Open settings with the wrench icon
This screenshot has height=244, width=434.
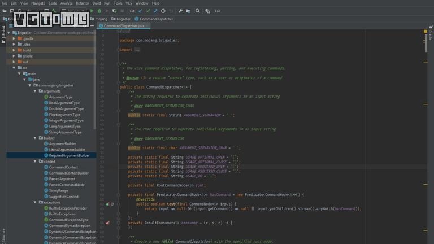[x=180, y=11]
